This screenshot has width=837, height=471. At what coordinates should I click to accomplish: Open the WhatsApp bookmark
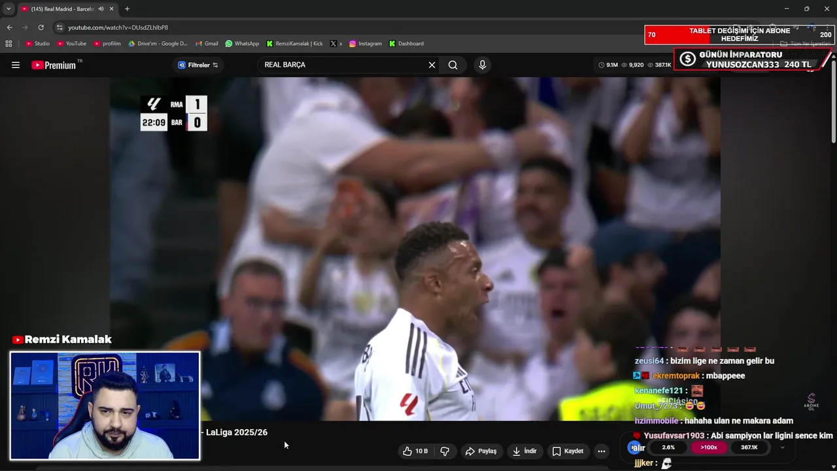242,43
